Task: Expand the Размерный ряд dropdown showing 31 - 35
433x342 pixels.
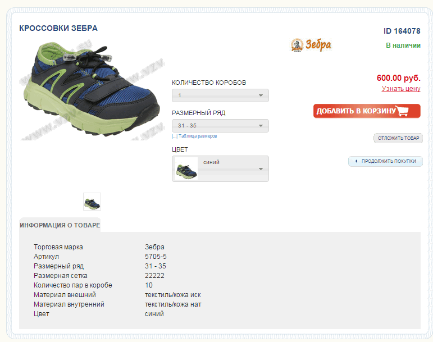Action: pyautogui.click(x=220, y=126)
